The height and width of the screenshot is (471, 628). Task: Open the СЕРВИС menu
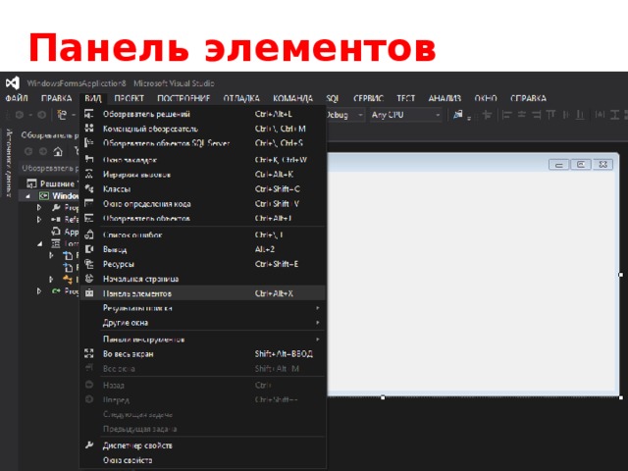click(x=368, y=98)
